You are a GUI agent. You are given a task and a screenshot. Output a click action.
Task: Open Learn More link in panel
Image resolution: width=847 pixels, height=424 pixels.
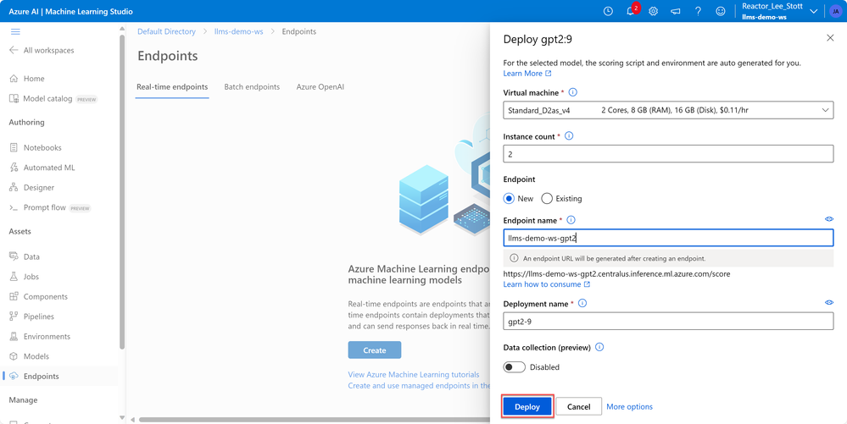527,74
